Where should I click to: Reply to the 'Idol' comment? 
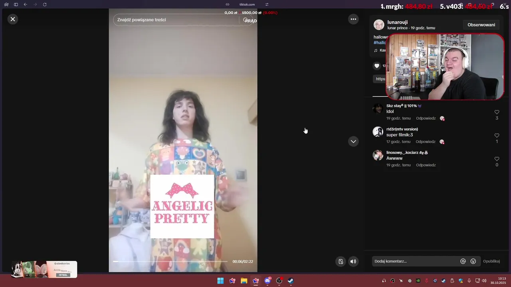click(x=426, y=118)
